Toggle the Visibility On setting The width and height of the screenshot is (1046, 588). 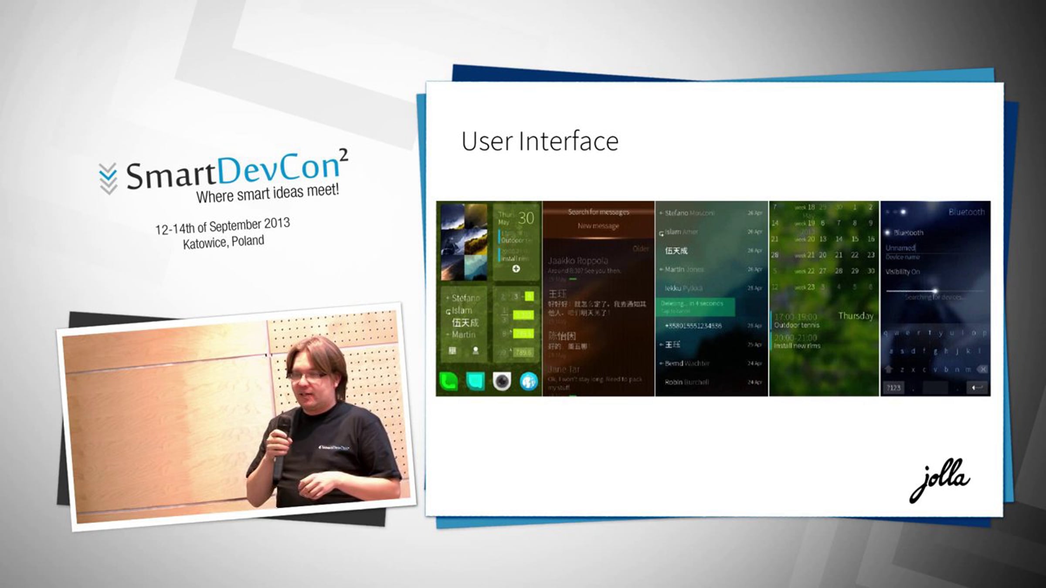tap(903, 272)
